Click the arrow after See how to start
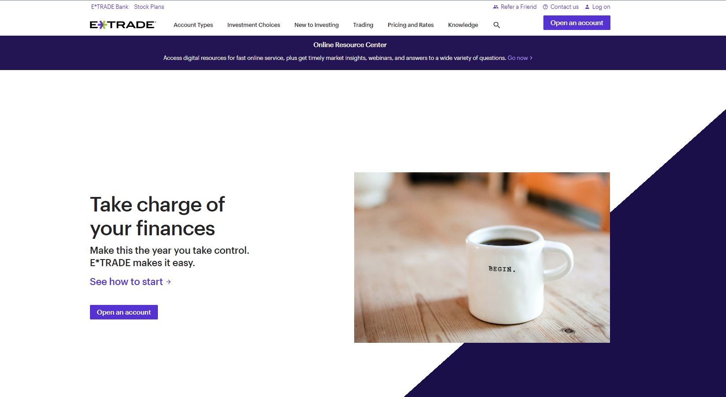Screen dimensions: 726x397 coord(168,282)
